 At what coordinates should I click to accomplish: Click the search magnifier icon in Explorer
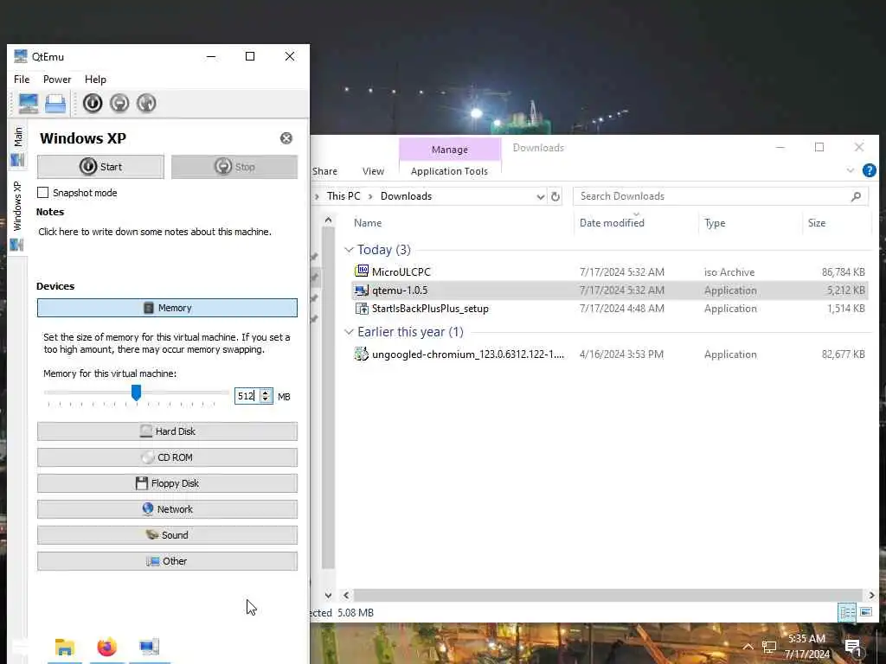coord(856,196)
